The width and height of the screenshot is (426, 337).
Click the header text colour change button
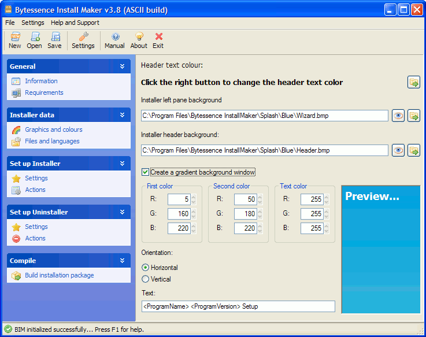tap(414, 82)
